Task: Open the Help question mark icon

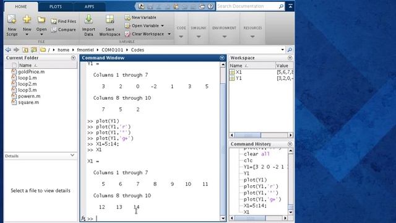Action: 210,6
